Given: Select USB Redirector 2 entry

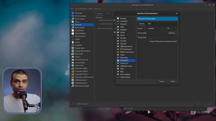Looking at the screenshot, I should click(x=82, y=83).
